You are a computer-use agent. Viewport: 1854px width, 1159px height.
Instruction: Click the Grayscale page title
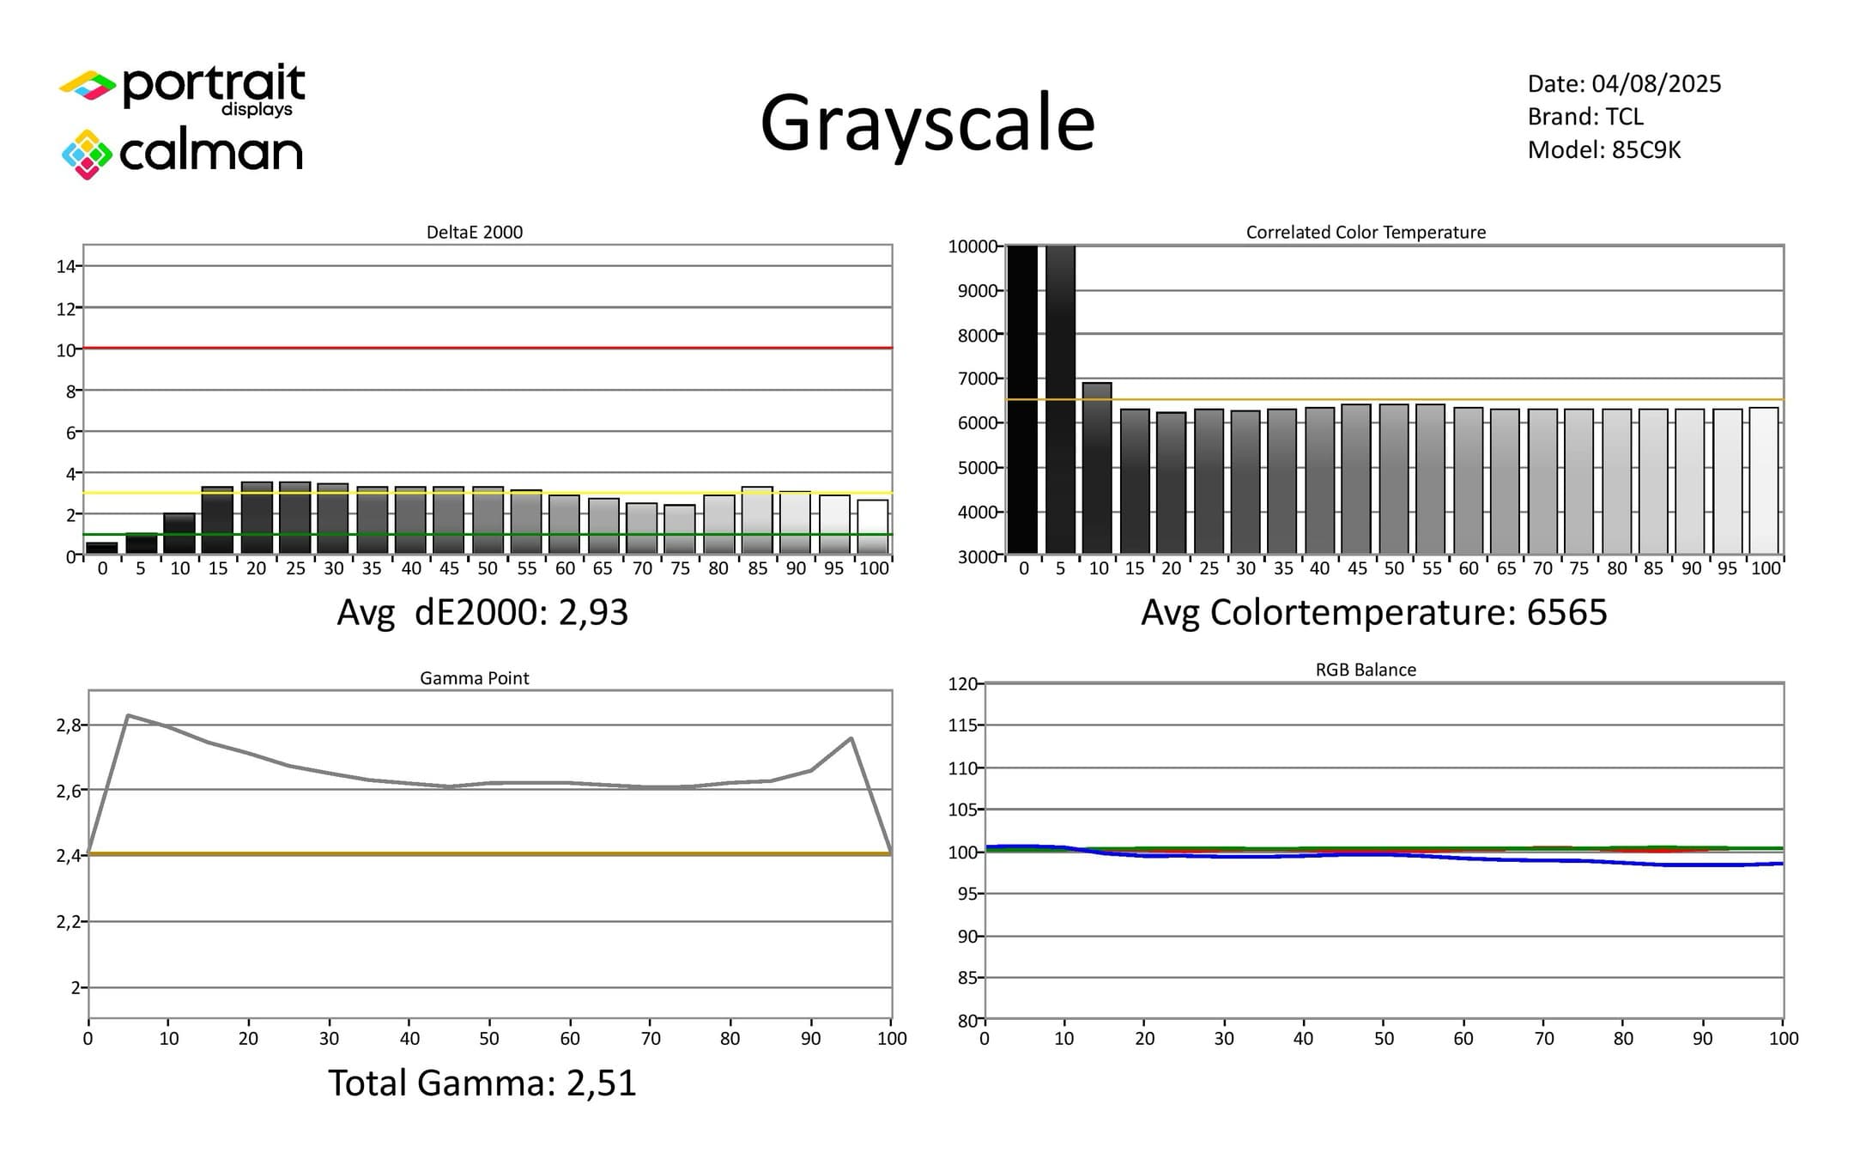(927, 125)
